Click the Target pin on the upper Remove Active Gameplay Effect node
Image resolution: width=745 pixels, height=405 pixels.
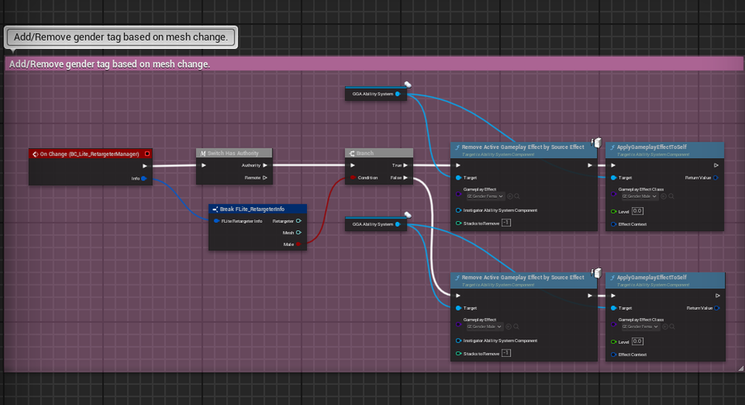click(x=459, y=178)
